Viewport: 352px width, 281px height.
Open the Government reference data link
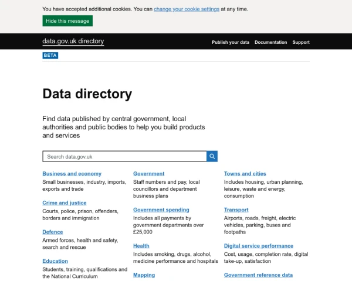click(x=258, y=275)
